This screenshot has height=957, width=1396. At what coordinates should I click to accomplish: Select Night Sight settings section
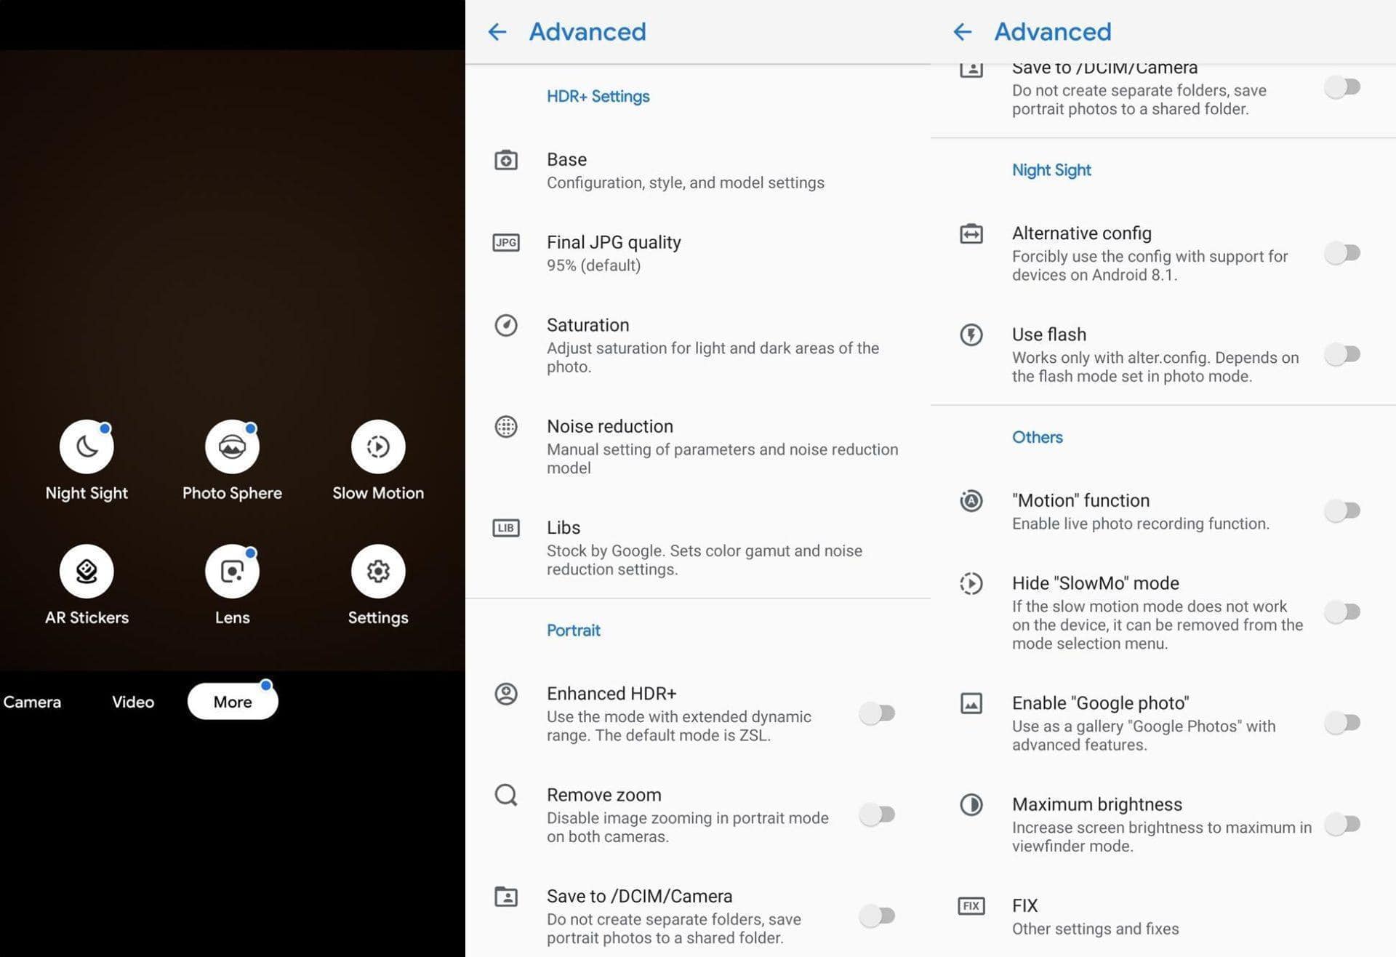[x=1050, y=169]
